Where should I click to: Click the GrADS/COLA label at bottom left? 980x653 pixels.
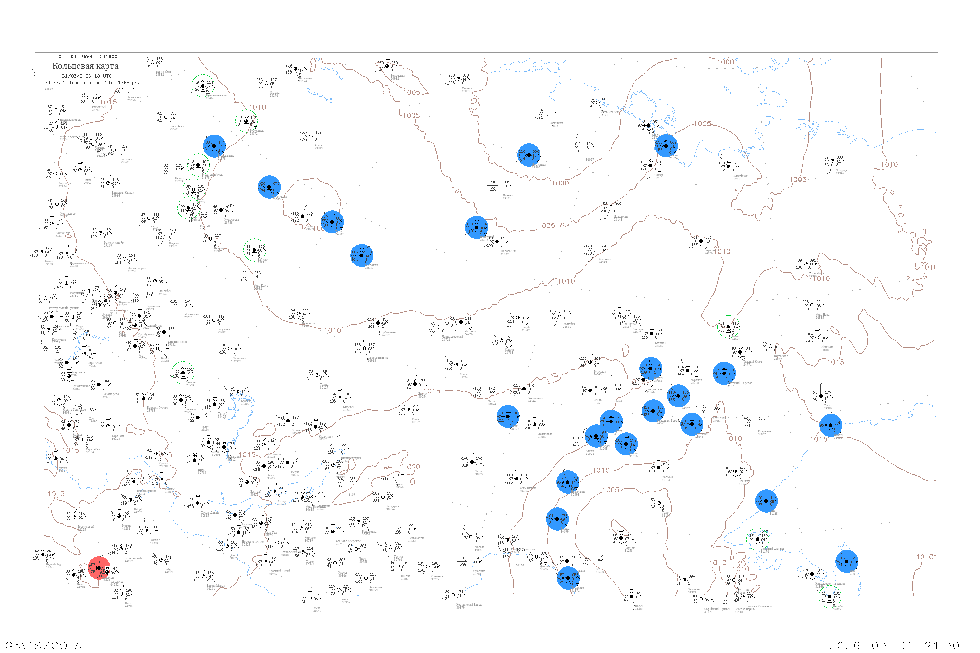[x=43, y=645]
